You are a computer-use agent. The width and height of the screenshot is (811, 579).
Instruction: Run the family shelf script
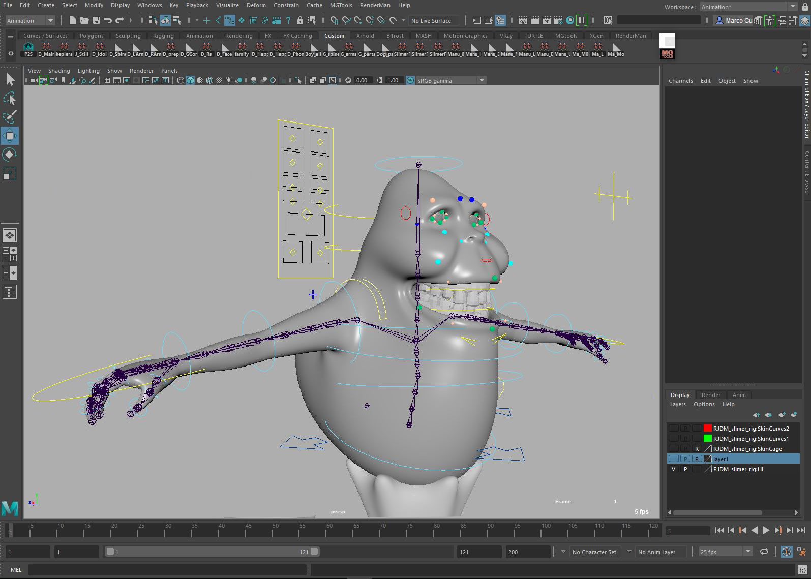pos(242,49)
